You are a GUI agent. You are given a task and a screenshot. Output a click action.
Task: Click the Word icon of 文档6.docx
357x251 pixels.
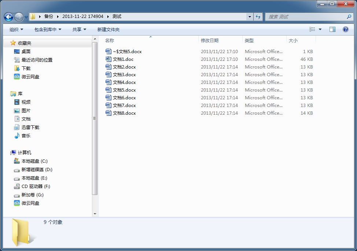pyautogui.click(x=108, y=97)
